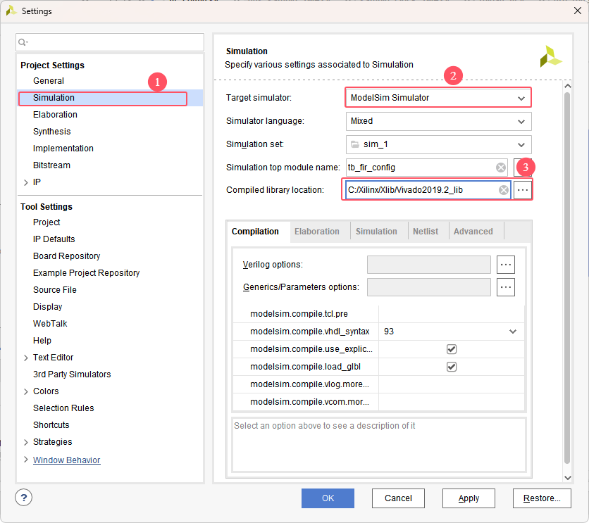The width and height of the screenshot is (589, 523).
Task: Click the Verilog options text field
Action: 429,265
